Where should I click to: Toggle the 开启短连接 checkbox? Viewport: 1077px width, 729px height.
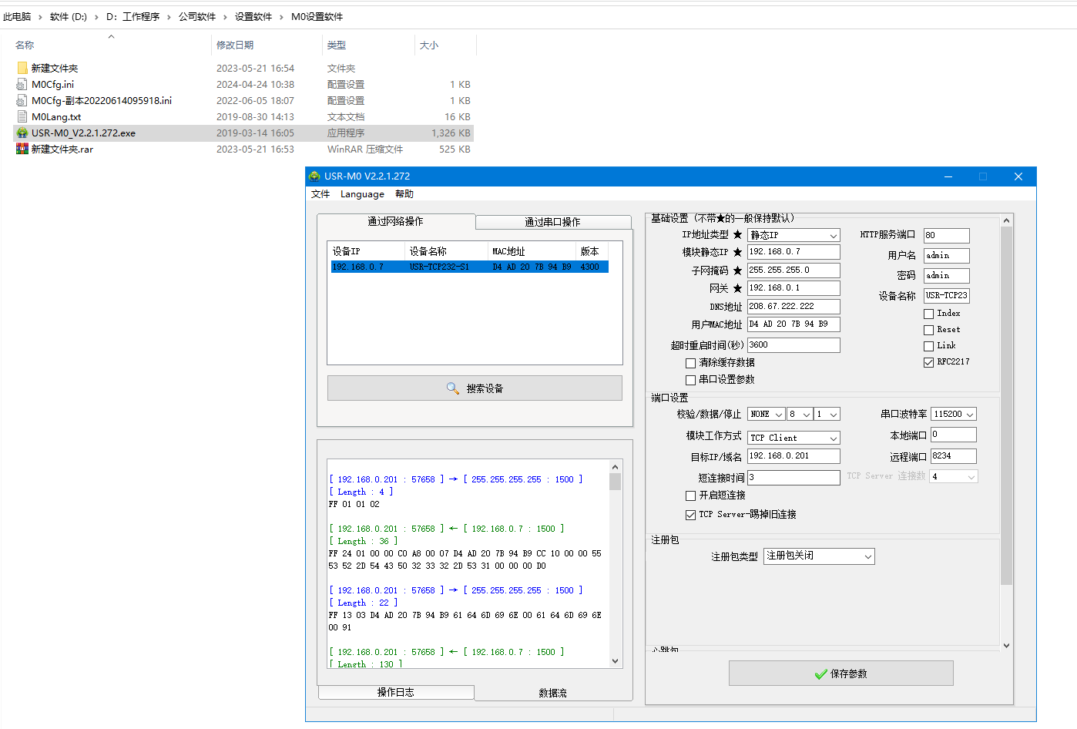point(690,496)
